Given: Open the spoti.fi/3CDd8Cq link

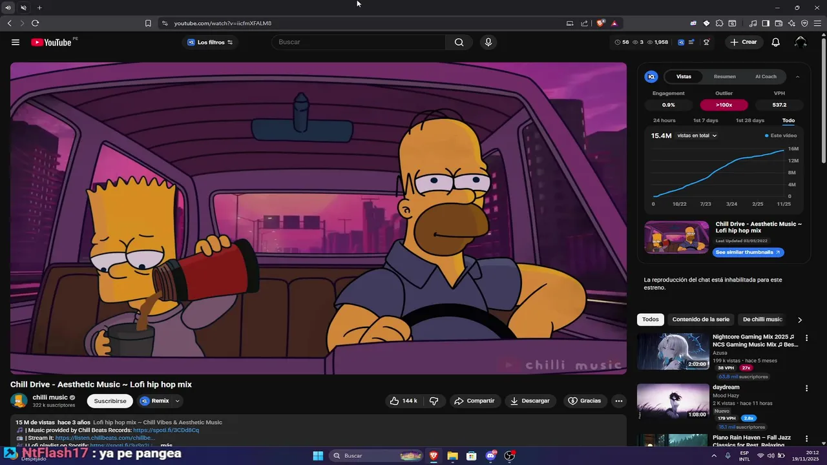Looking at the screenshot, I should click(x=166, y=430).
